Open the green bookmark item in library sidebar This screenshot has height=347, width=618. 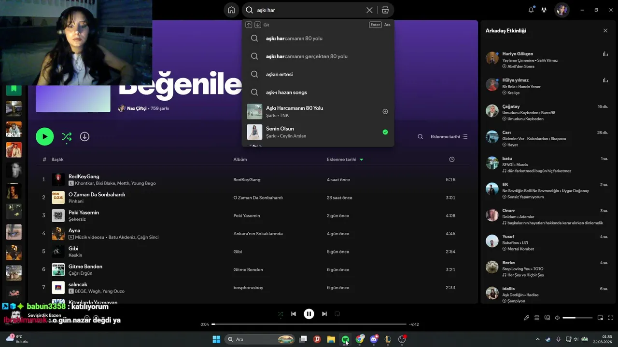[14, 89]
